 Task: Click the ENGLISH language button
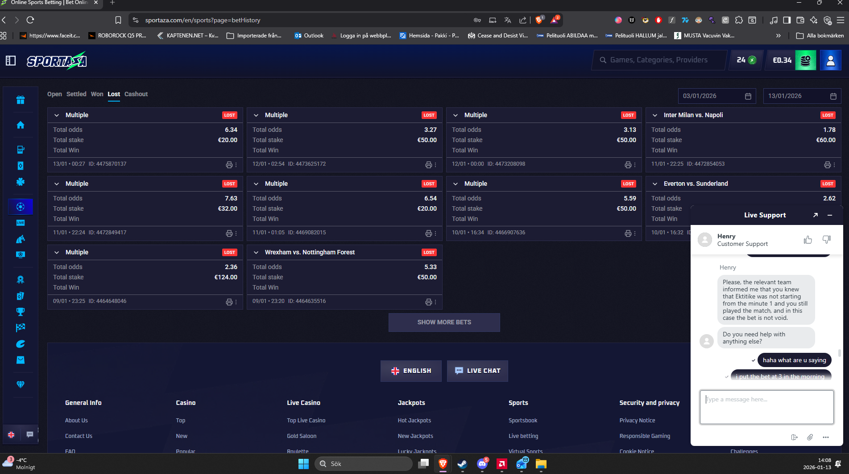coord(411,371)
